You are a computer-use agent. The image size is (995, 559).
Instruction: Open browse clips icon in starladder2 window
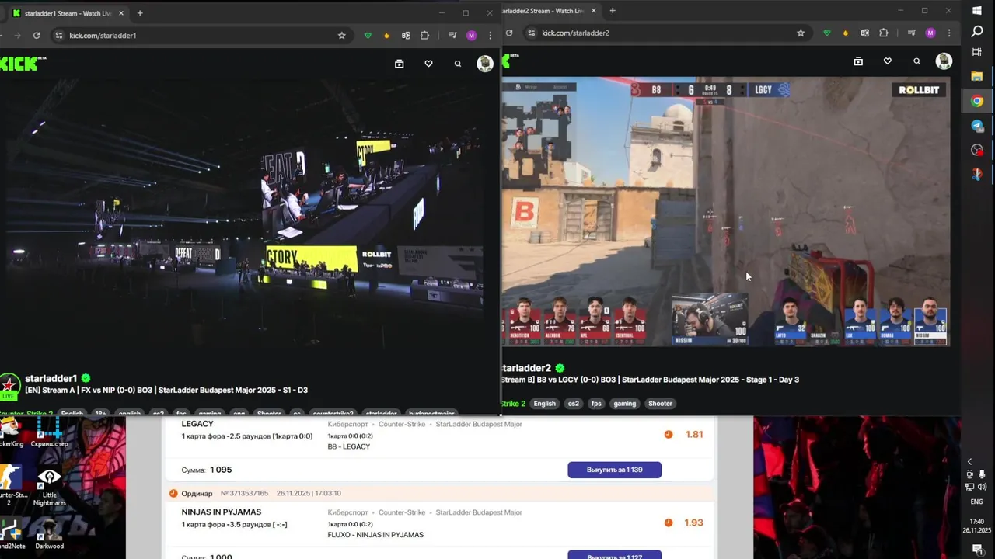(x=858, y=61)
